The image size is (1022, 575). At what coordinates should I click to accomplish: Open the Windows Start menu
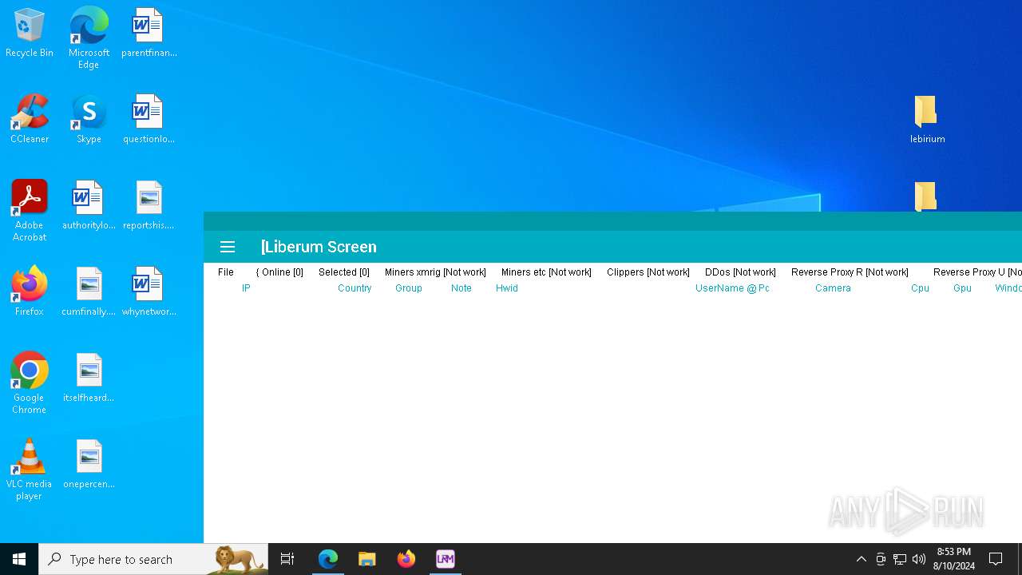pos(19,559)
